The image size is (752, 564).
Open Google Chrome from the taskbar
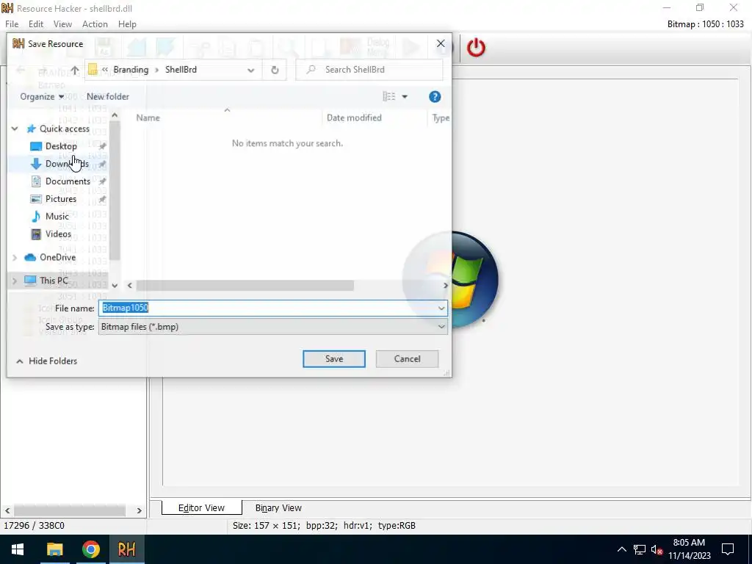(x=90, y=549)
